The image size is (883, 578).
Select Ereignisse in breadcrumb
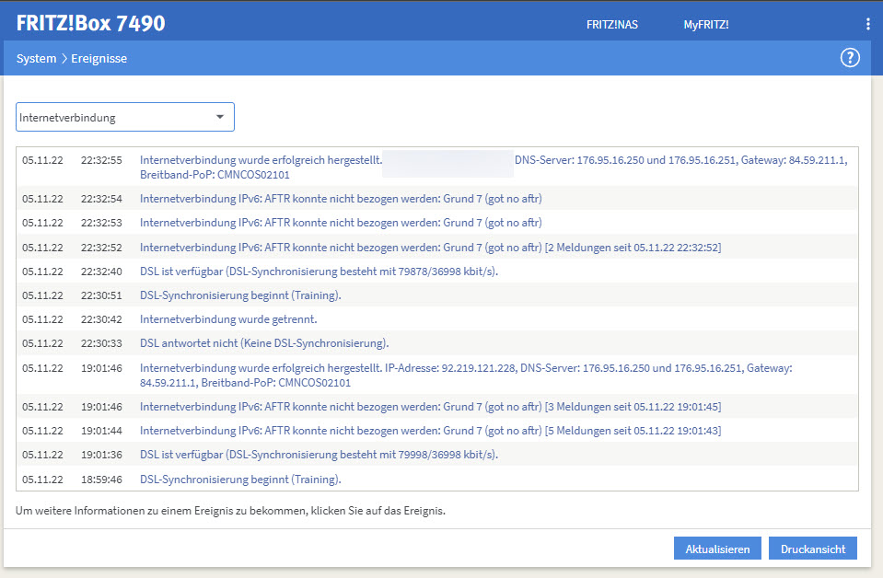(x=99, y=59)
